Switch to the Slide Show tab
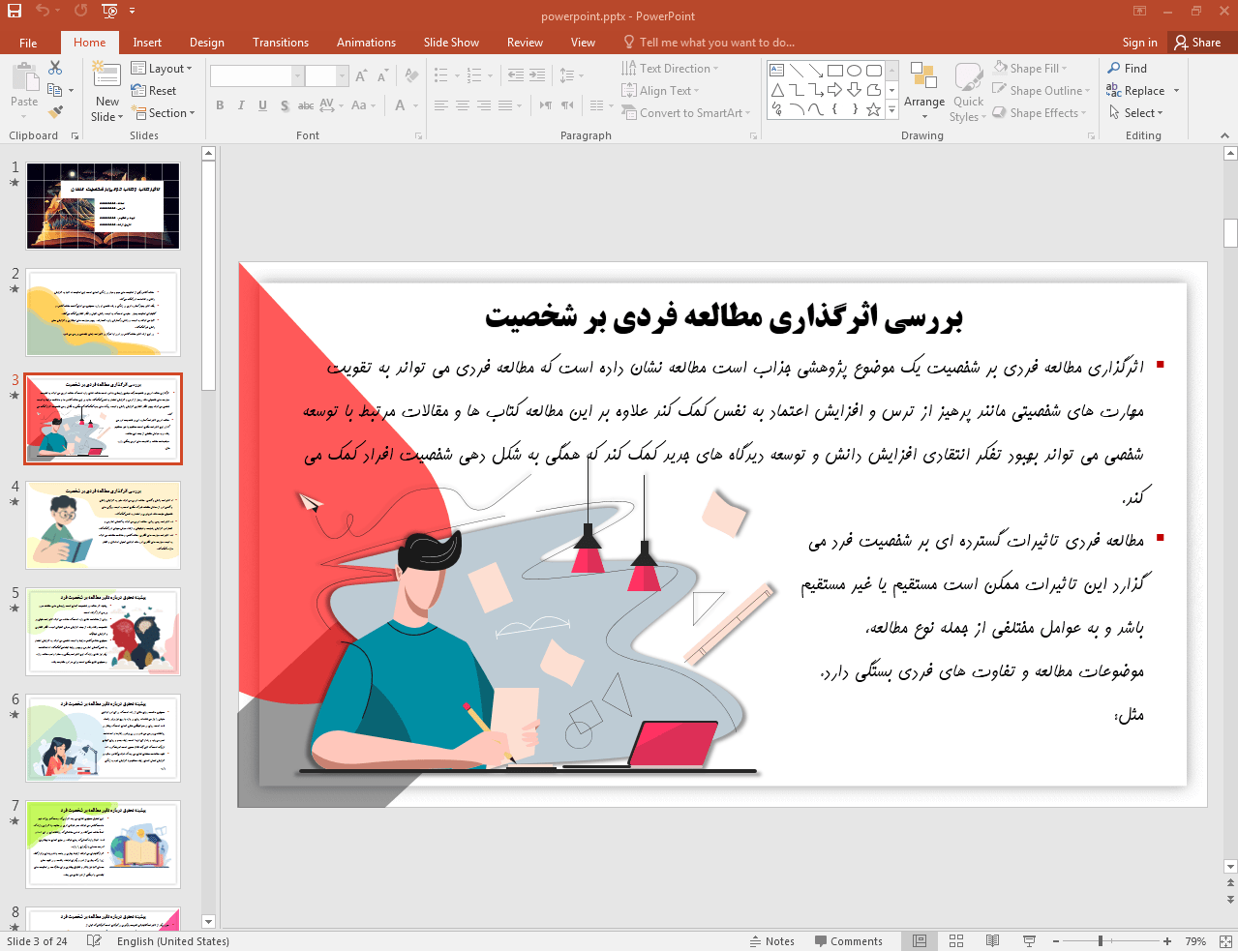The width and height of the screenshot is (1238, 951). (451, 43)
